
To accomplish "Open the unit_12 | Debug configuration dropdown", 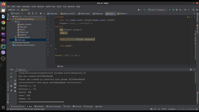I will click(x=157, y=10).
